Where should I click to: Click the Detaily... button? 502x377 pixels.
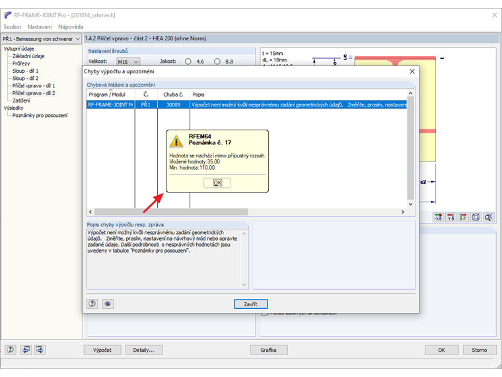click(144, 350)
